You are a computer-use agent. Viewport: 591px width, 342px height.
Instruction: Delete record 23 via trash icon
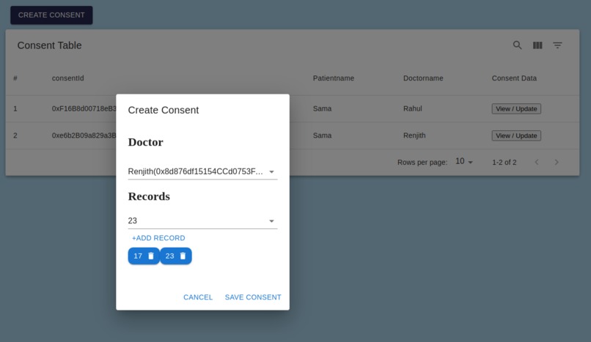tap(183, 256)
